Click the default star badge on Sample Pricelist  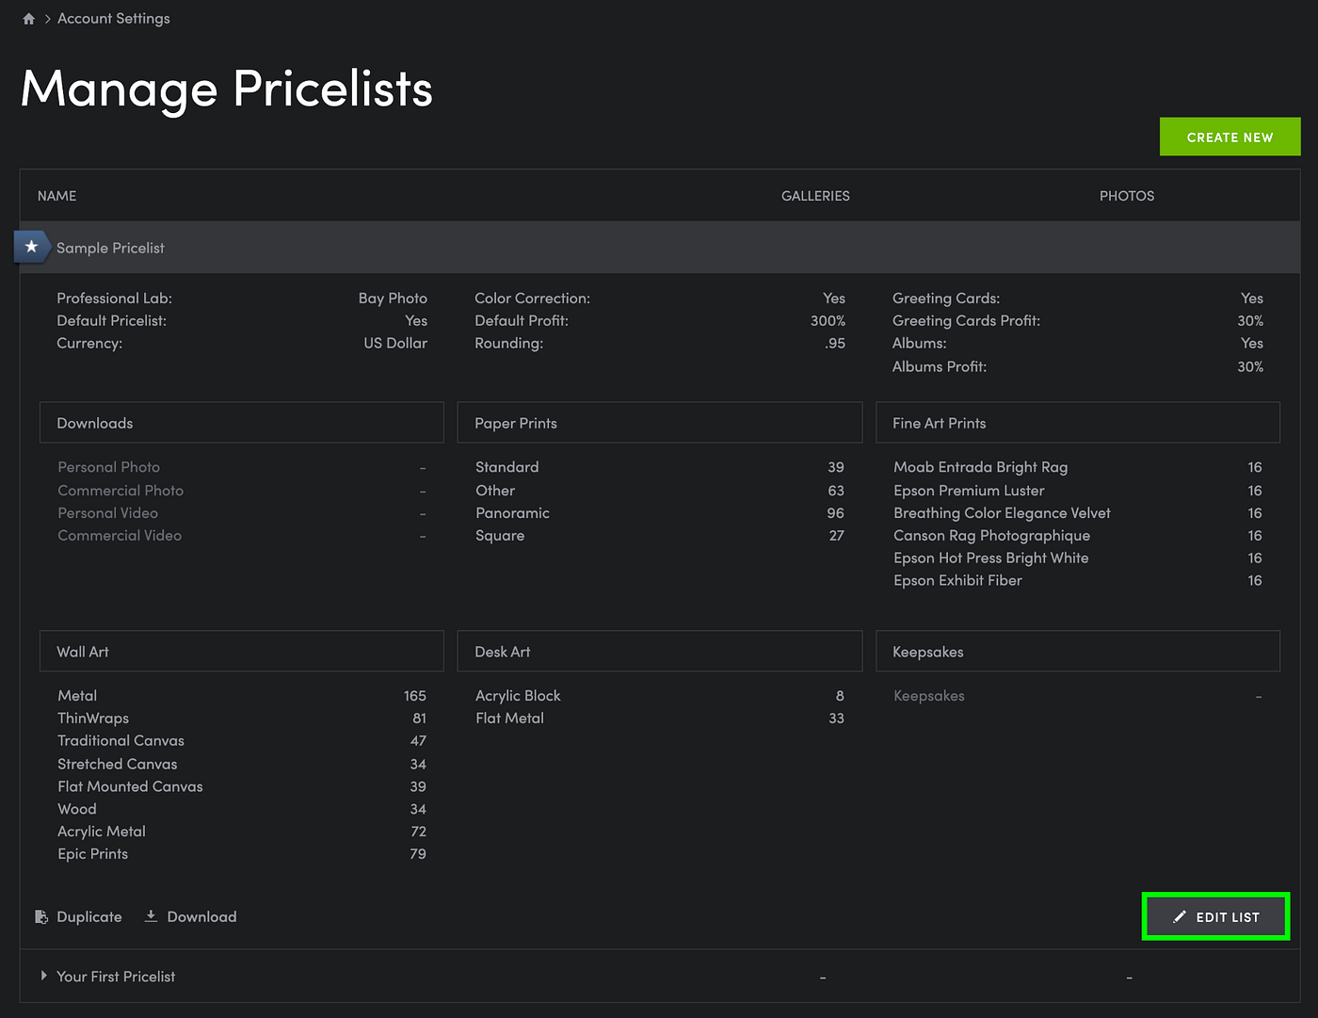(31, 247)
